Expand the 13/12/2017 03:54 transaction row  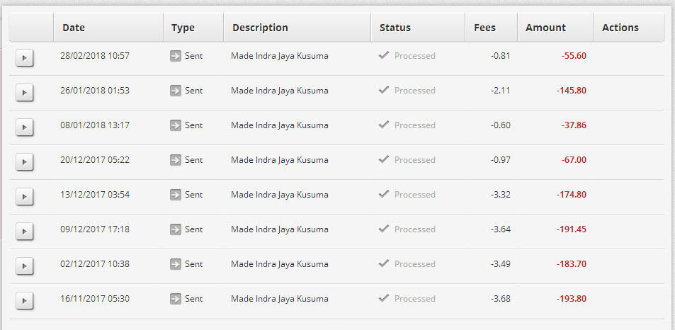coord(25,197)
